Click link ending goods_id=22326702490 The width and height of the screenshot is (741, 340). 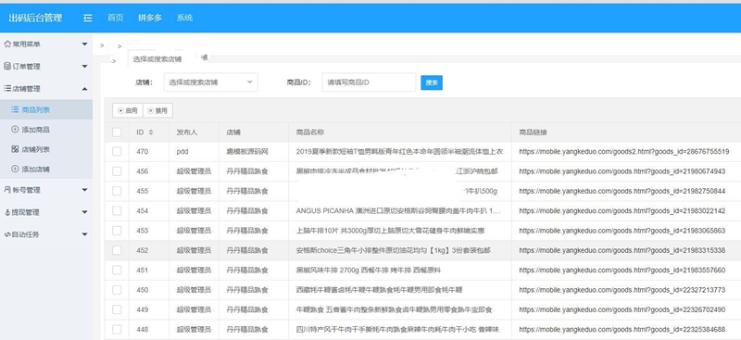pos(622,309)
